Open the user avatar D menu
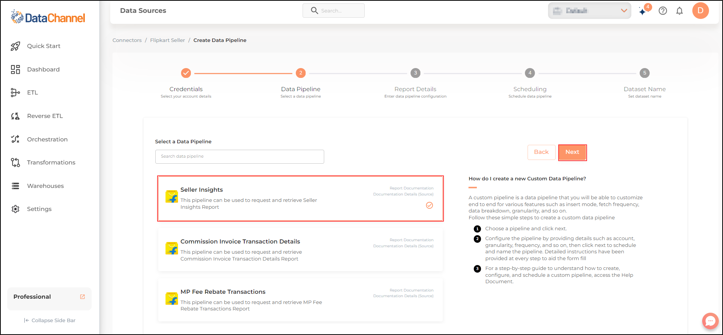Image resolution: width=723 pixels, height=335 pixels. tap(700, 11)
